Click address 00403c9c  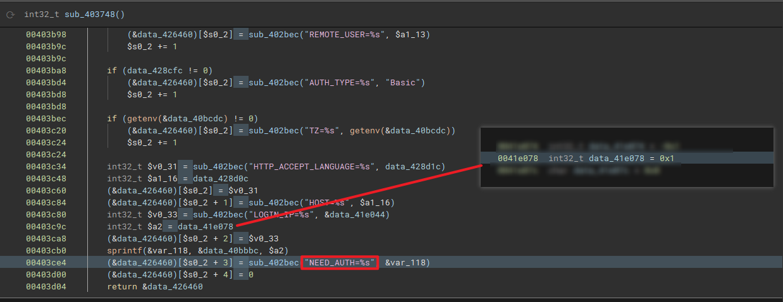(x=46, y=227)
